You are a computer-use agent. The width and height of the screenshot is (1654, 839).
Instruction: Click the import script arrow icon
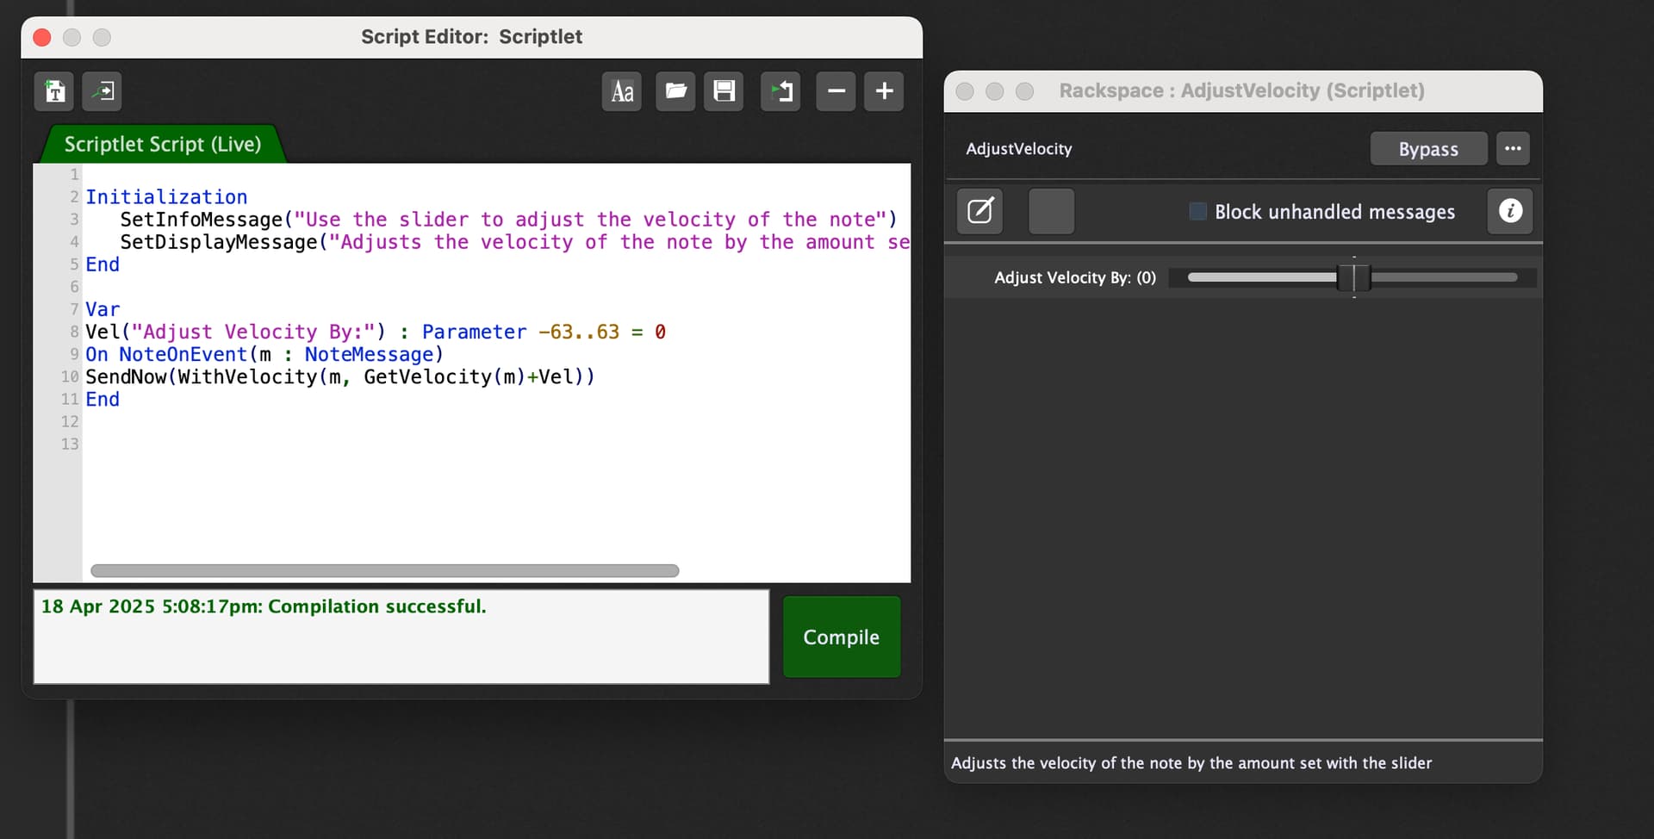pyautogui.click(x=103, y=91)
